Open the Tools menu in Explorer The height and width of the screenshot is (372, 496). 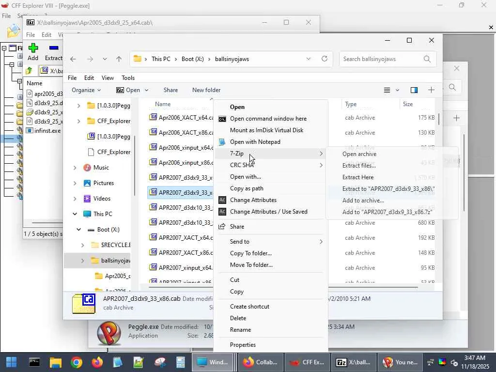point(128,78)
